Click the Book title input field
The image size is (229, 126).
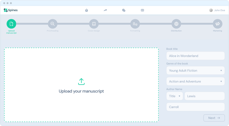click(195, 56)
